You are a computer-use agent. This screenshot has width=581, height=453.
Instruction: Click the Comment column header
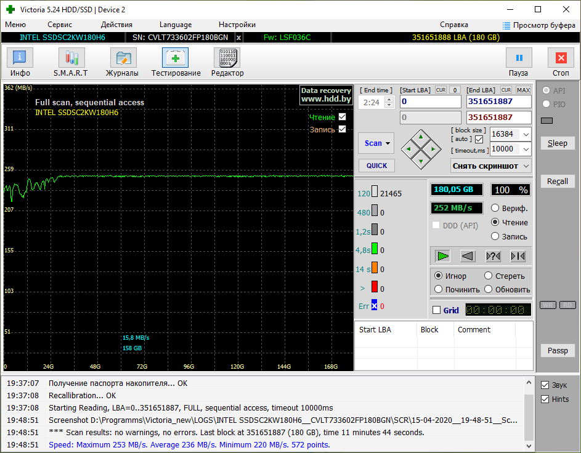coord(484,330)
